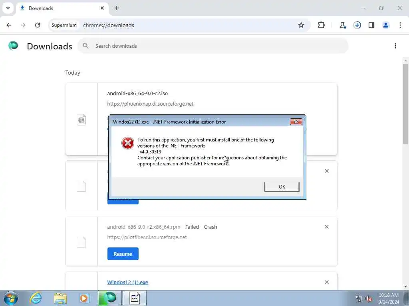409x306 pixels.
Task: Reload the downloads page
Action: pos(38,25)
